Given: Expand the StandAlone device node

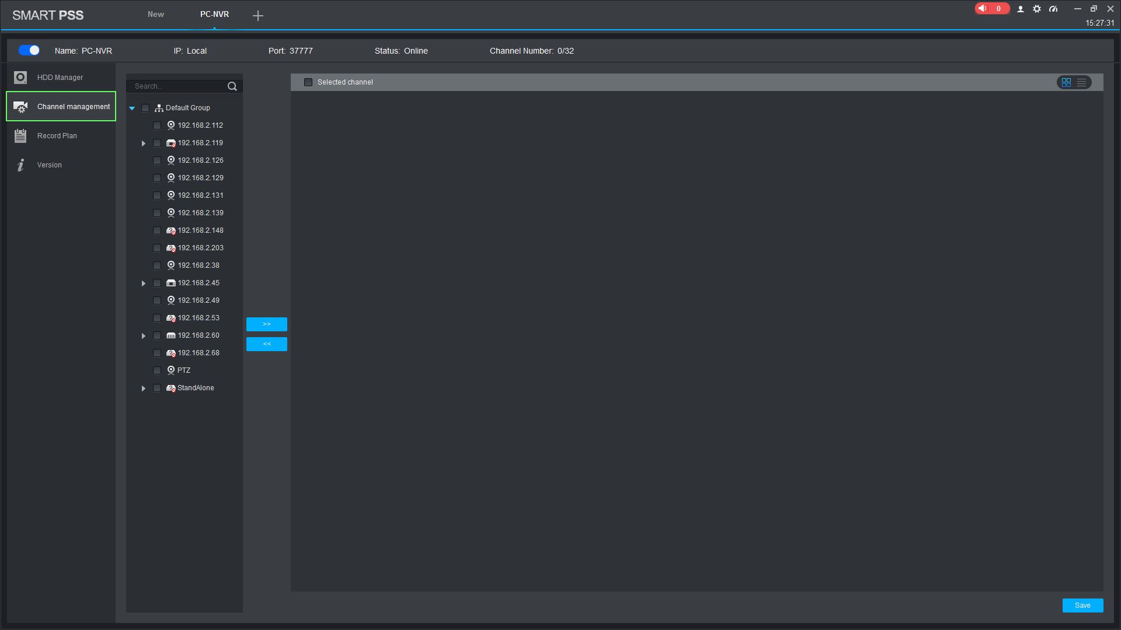Looking at the screenshot, I should point(144,388).
